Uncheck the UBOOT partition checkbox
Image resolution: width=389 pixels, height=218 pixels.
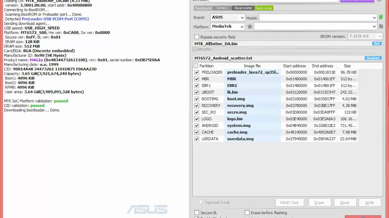click(x=197, y=92)
